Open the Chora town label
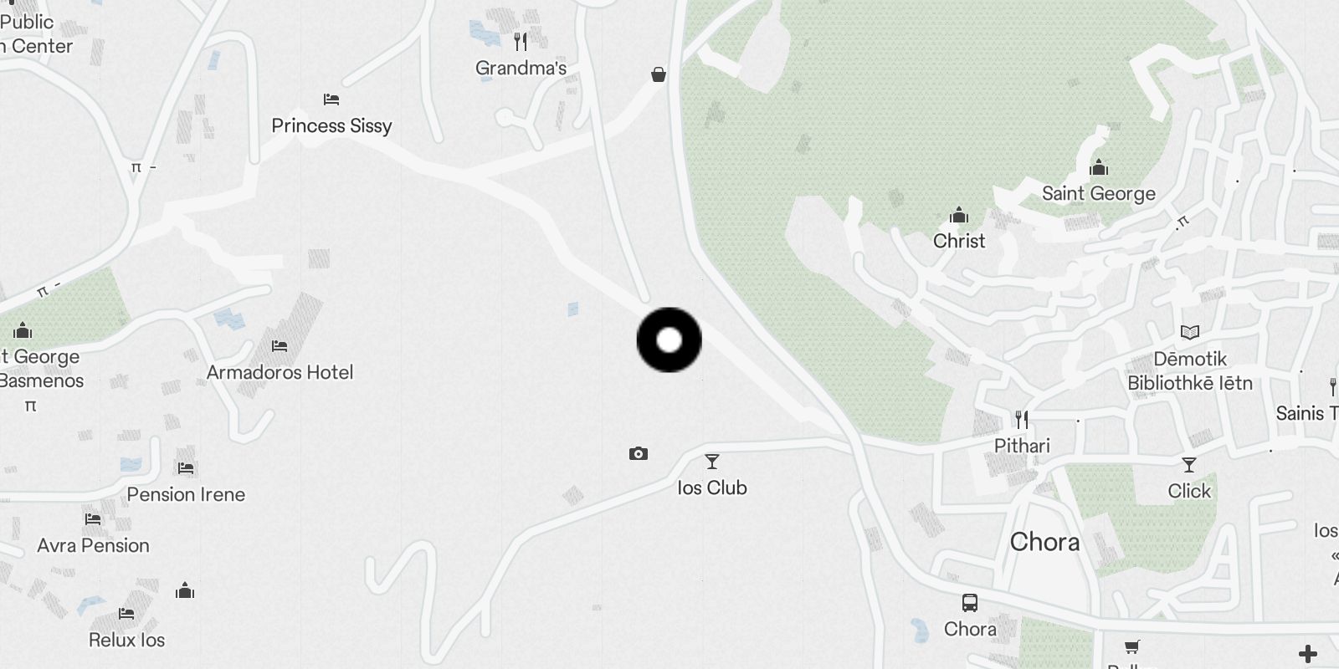The height and width of the screenshot is (669, 1339). (1044, 542)
